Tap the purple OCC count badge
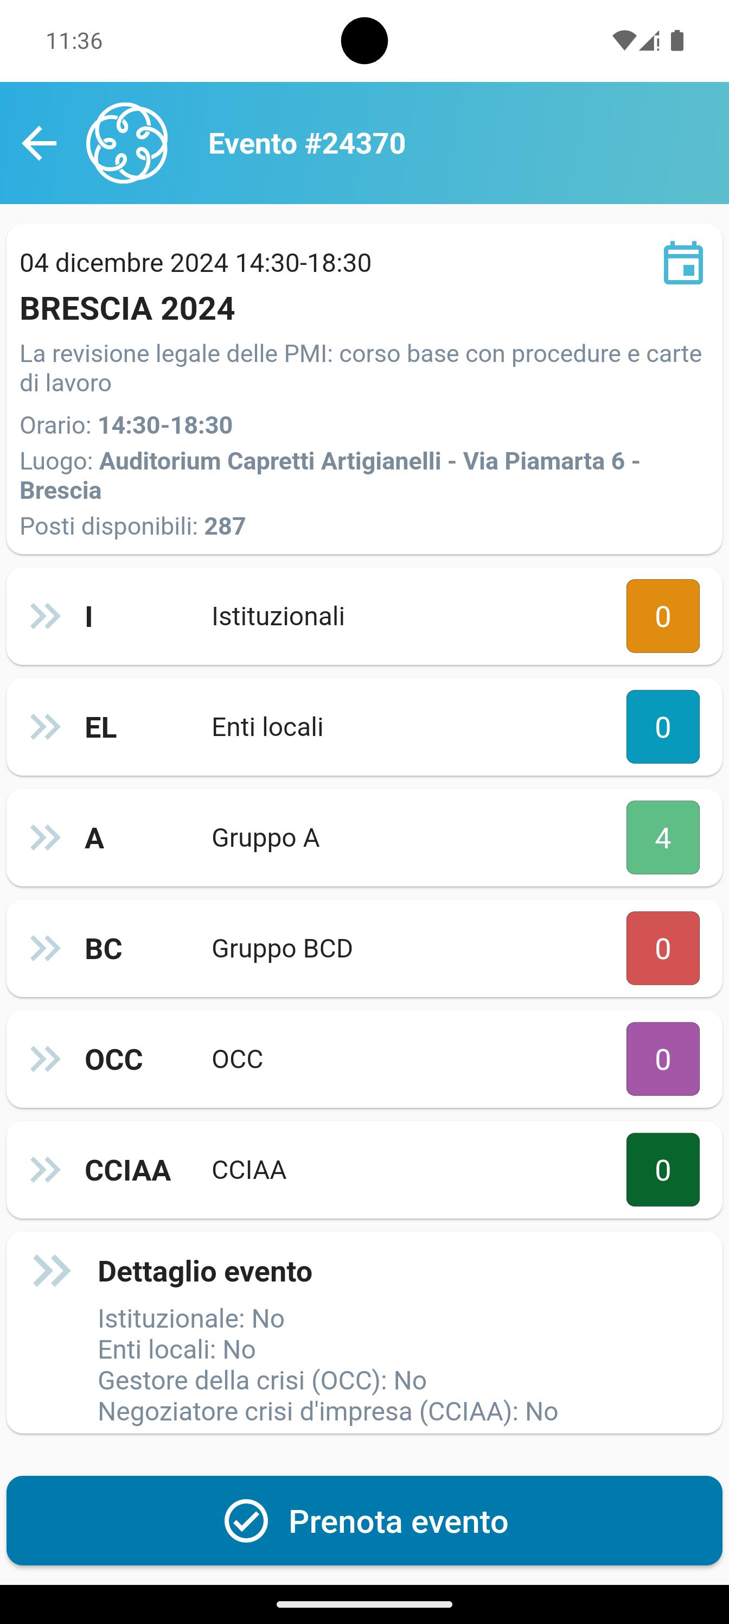Screen dimensions: 729x1624 pyautogui.click(x=663, y=1058)
